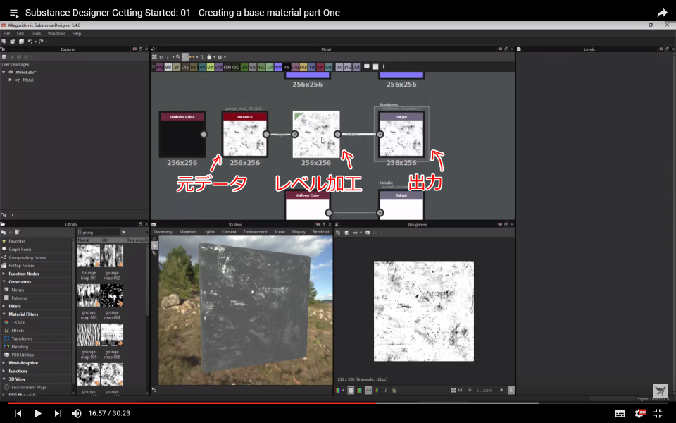The width and height of the screenshot is (676, 423).
Task: Toggle YouTube subtitles button
Action: 620,413
